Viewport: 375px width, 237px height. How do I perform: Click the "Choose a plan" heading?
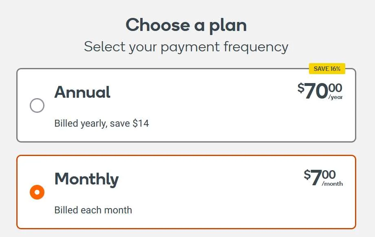[x=186, y=25]
